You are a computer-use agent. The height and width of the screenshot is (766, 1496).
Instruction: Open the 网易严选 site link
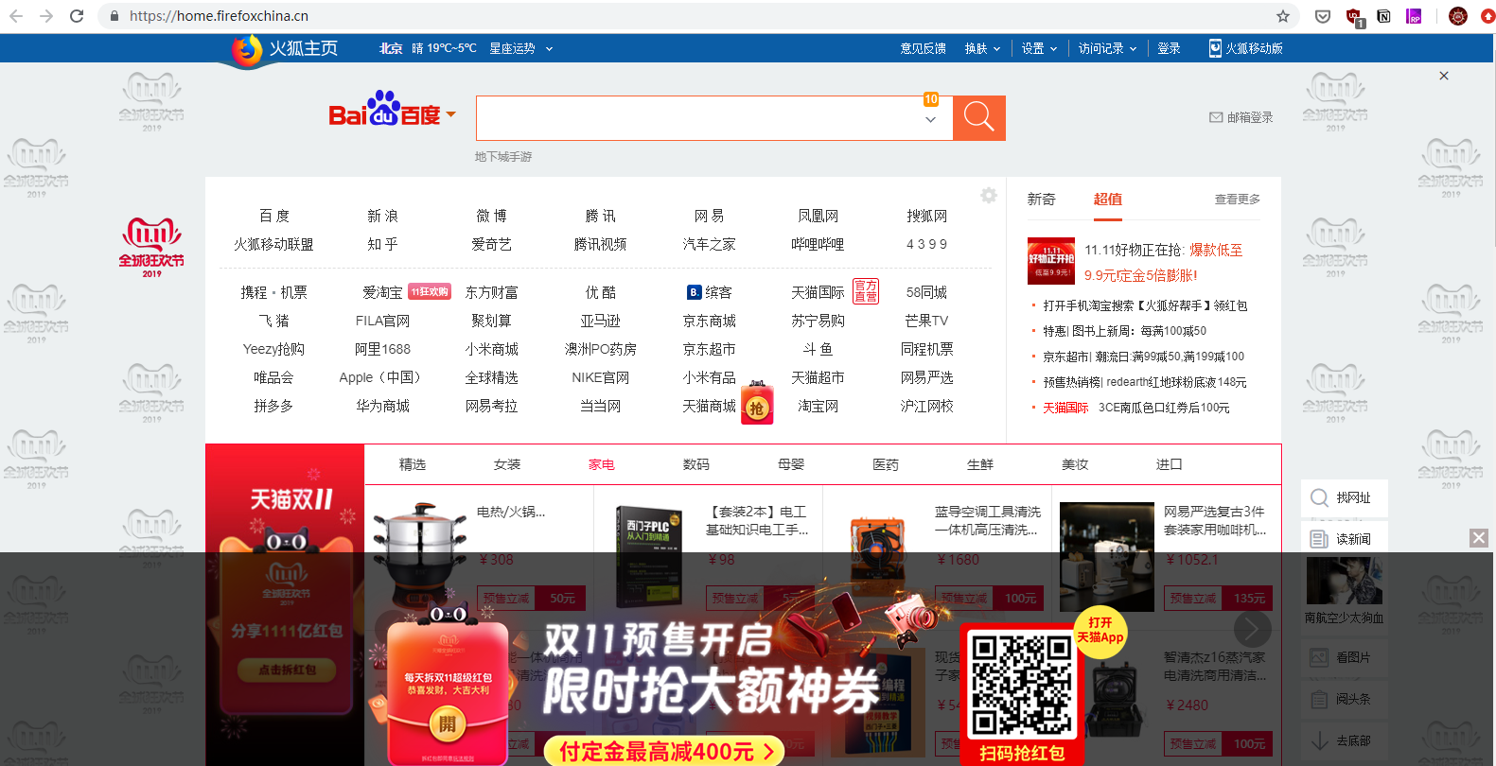[926, 377]
